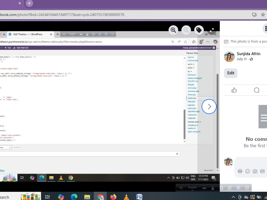
Task: Click style.css in the photographed Theme Files list
Action: [191, 57]
